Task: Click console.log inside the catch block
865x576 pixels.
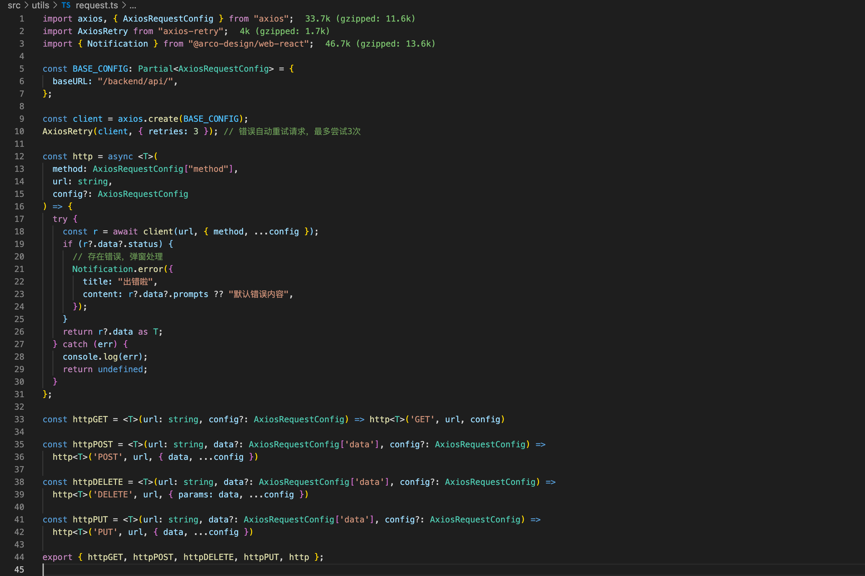Action: point(91,357)
